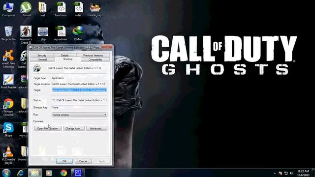Switch to the Compatibility tab
The image size is (315, 177).
[95, 59]
